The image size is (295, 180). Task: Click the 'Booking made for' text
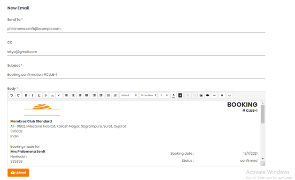click(25, 146)
